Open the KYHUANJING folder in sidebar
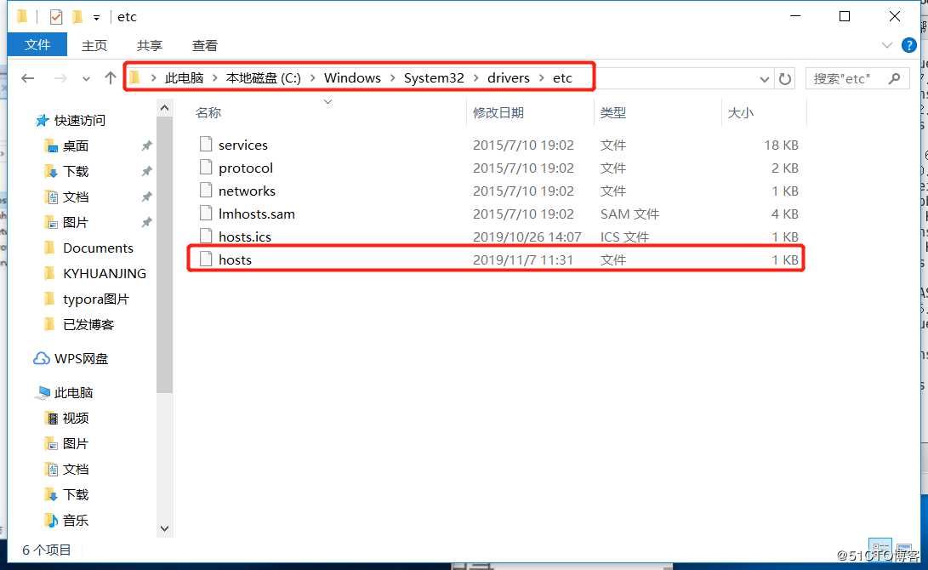This screenshot has height=570, width=928. coord(105,273)
